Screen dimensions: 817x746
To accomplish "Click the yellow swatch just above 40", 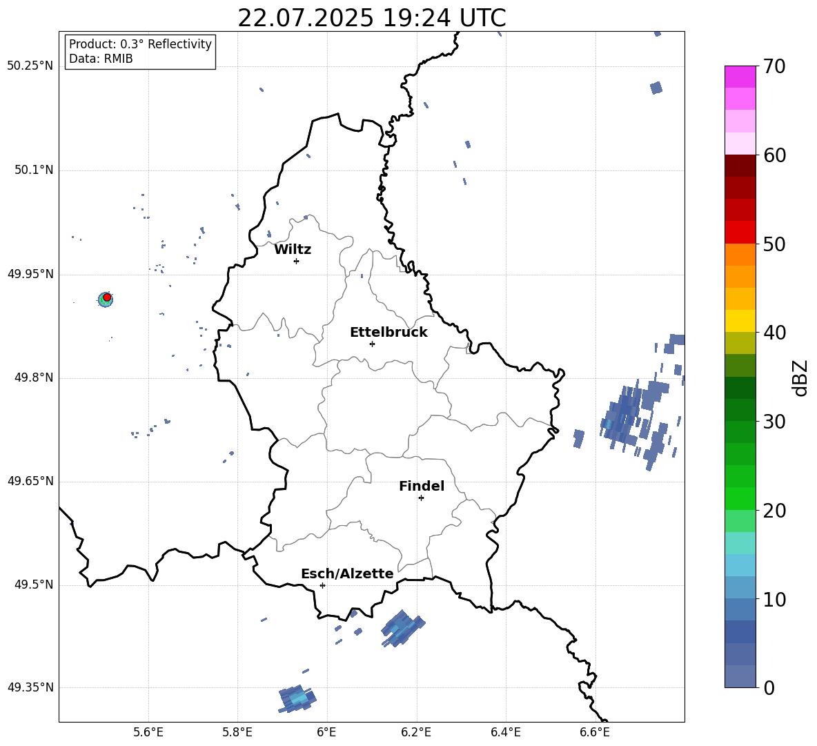I will pos(740,321).
